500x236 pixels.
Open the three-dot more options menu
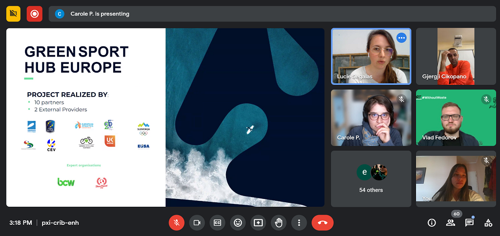[299, 223]
